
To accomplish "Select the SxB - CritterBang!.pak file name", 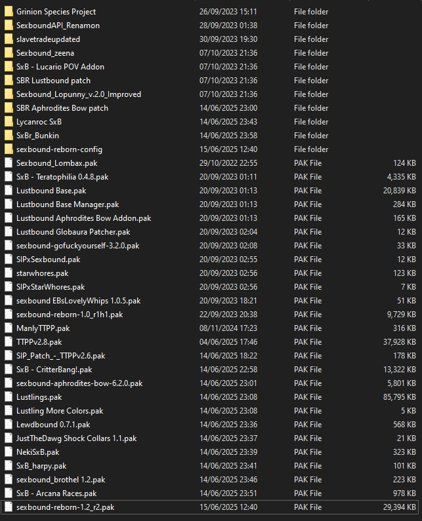I will [x=54, y=370].
